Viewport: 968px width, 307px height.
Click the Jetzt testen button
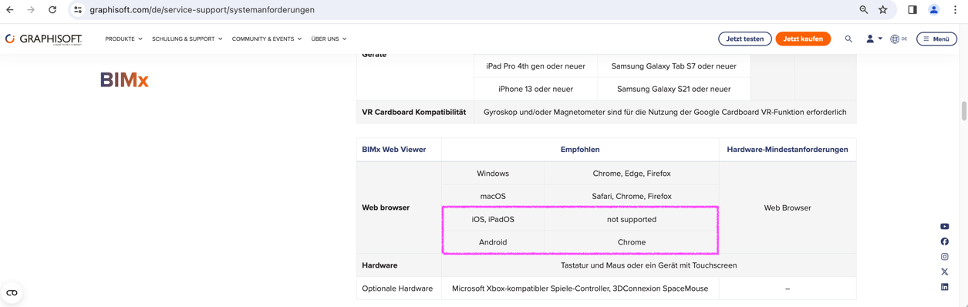[745, 39]
